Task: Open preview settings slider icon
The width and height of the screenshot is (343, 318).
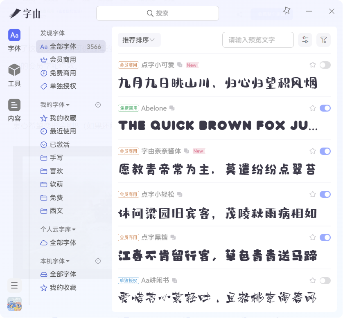Action: coord(305,40)
